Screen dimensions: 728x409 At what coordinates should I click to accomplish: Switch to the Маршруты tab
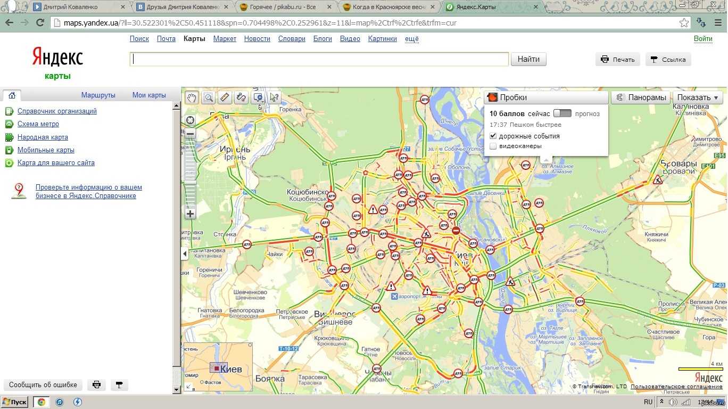click(98, 95)
